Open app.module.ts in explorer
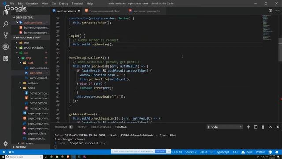The width and height of the screenshot is (282, 159). click(x=37, y=133)
